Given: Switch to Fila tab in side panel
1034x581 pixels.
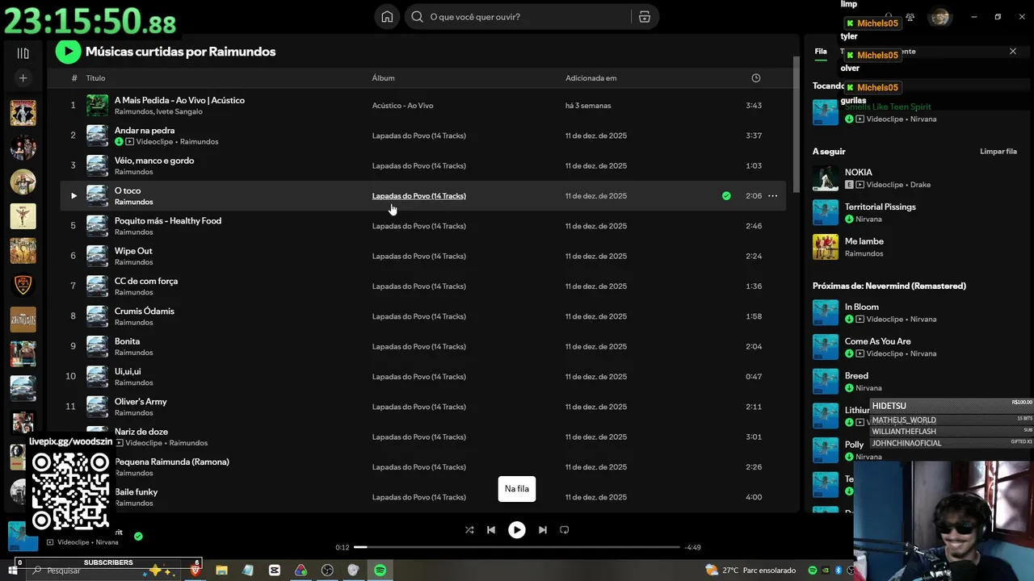Looking at the screenshot, I should [821, 52].
